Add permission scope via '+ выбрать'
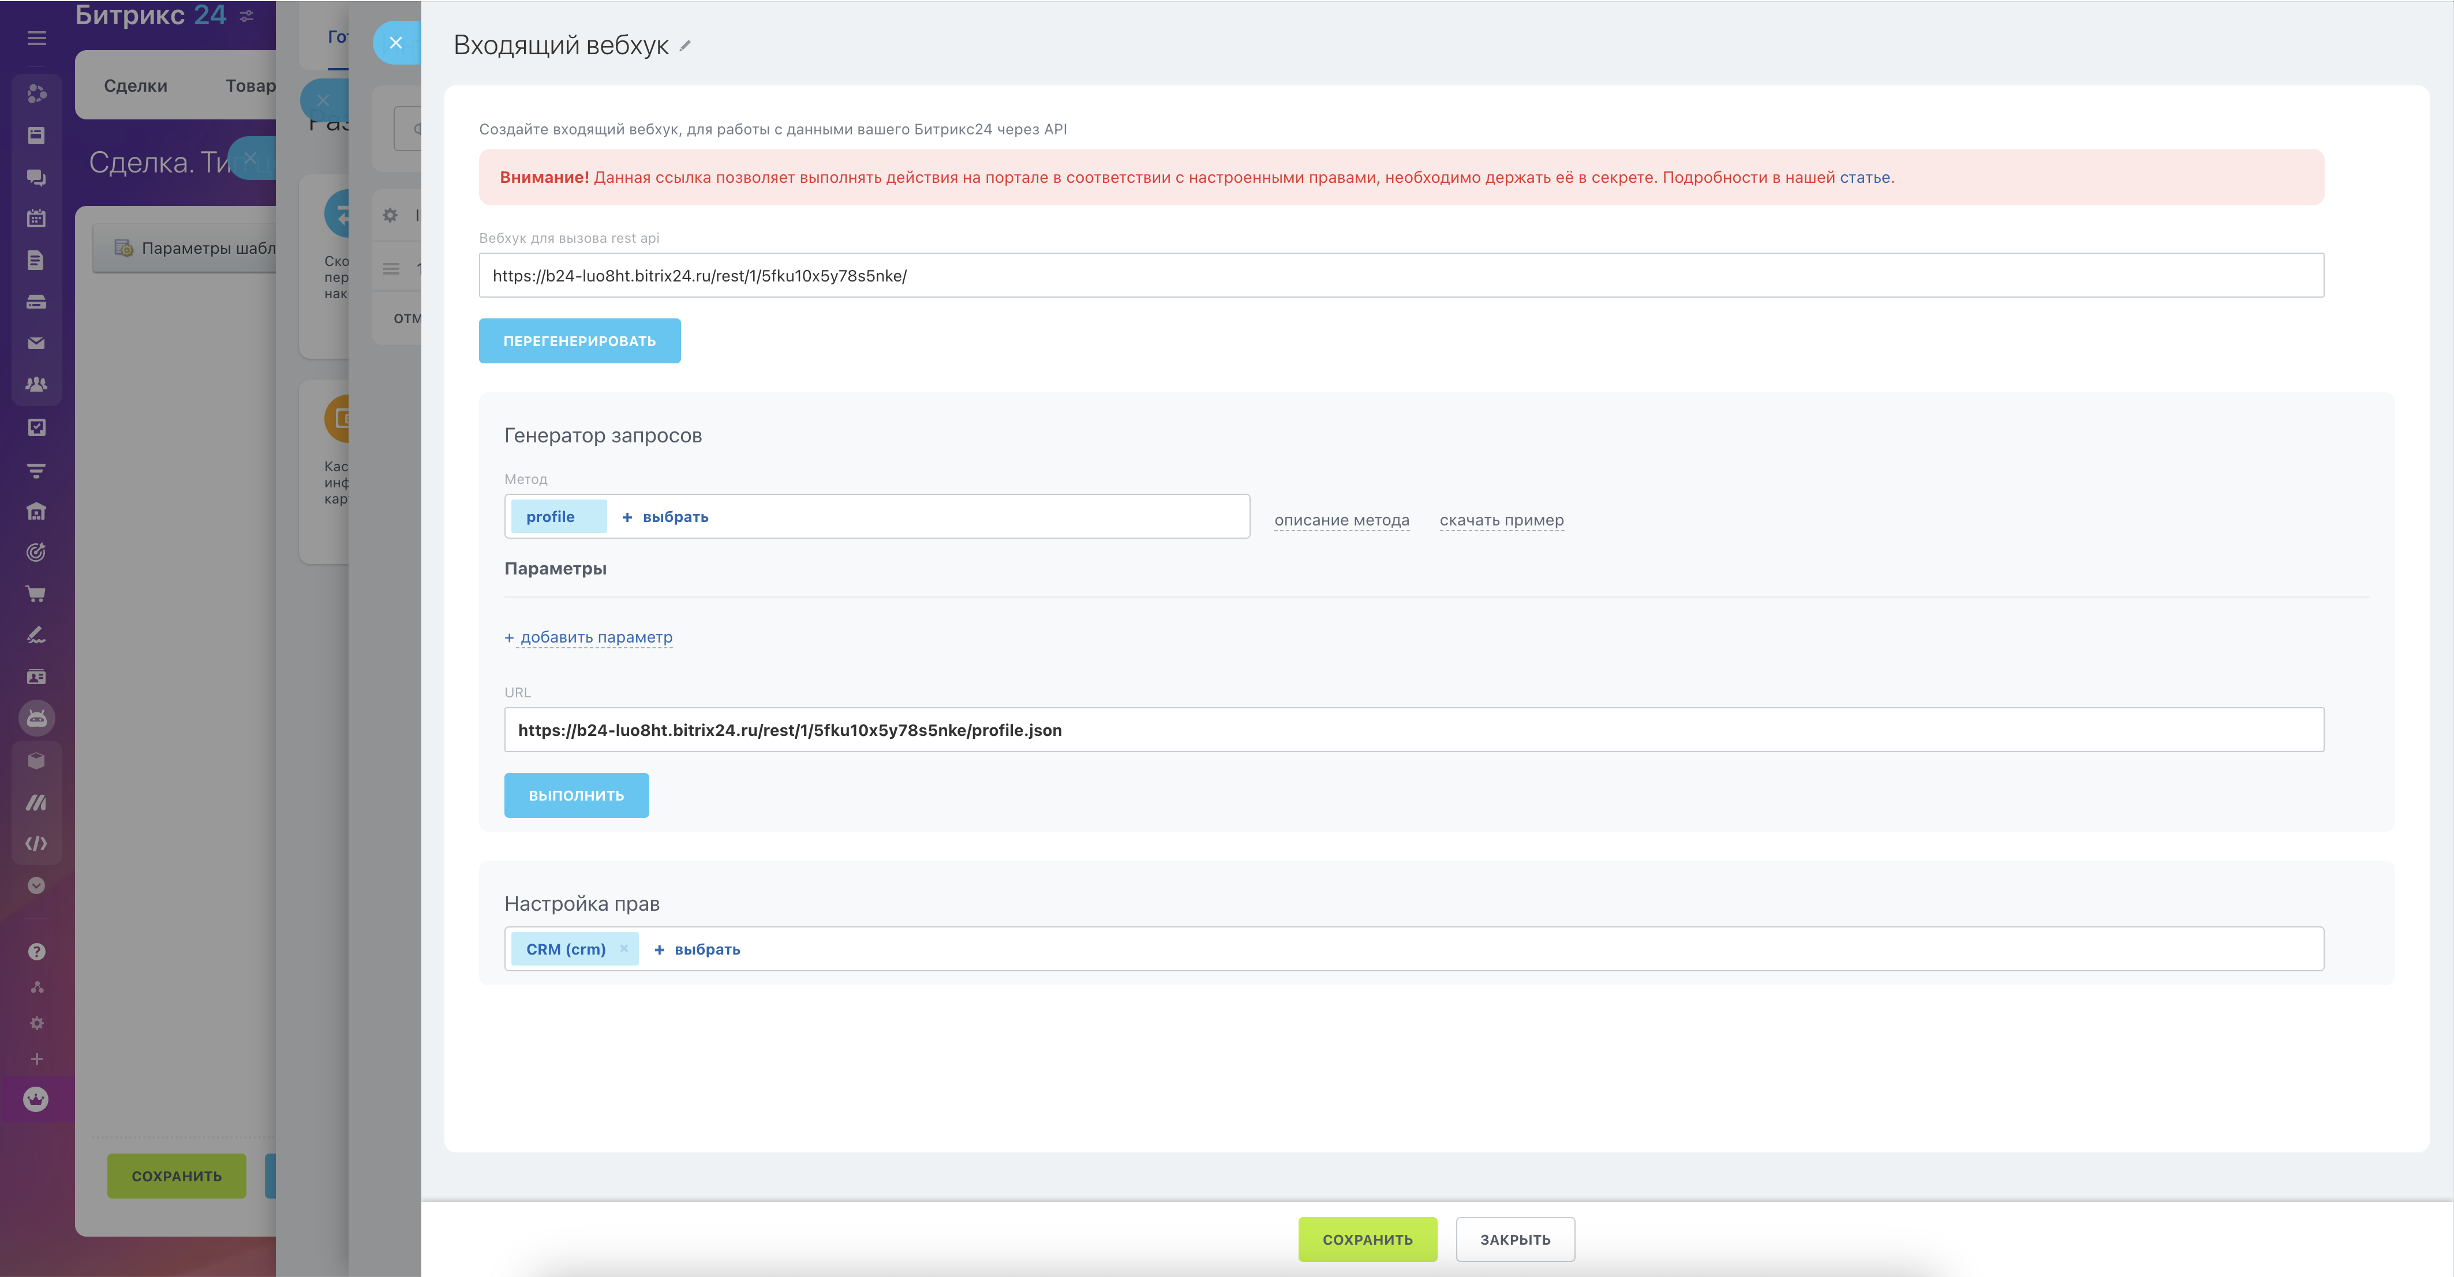This screenshot has height=1277, width=2454. pyautogui.click(x=697, y=949)
